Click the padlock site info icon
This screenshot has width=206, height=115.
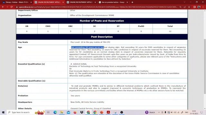17,7
